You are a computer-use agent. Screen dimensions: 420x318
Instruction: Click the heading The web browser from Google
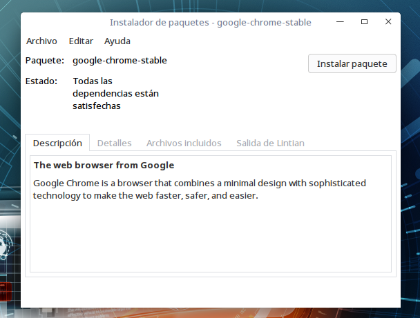pyautogui.click(x=104, y=166)
